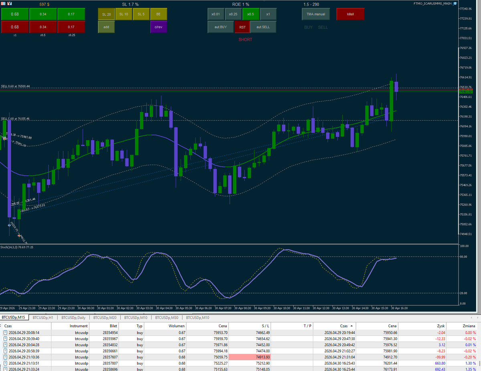The width and height of the screenshot is (481, 371).
Task: Toggle aut.SELL automated selling
Action: point(263,27)
